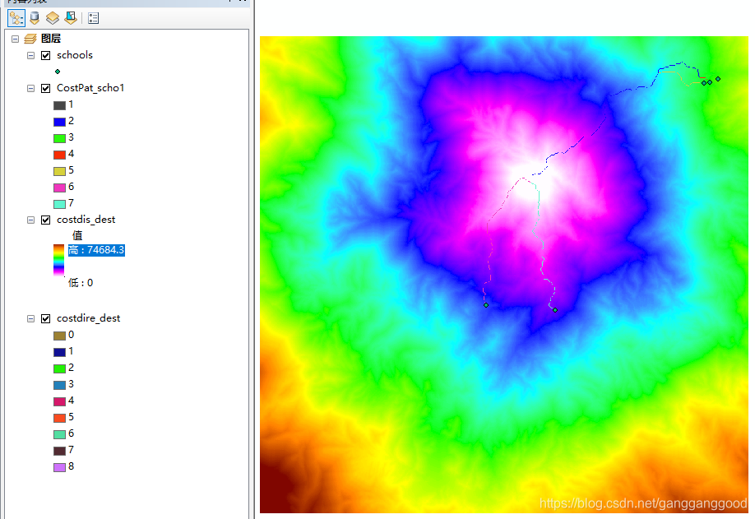Click the 低：0 low value label
The image size is (755, 519).
[81, 283]
